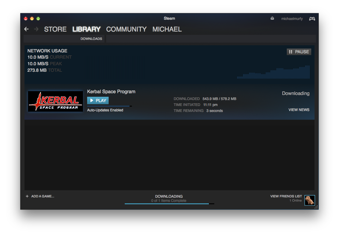The height and width of the screenshot is (237, 339).
Task: Click the '10.0 MB/S PEAK' value
Action: (x=44, y=64)
